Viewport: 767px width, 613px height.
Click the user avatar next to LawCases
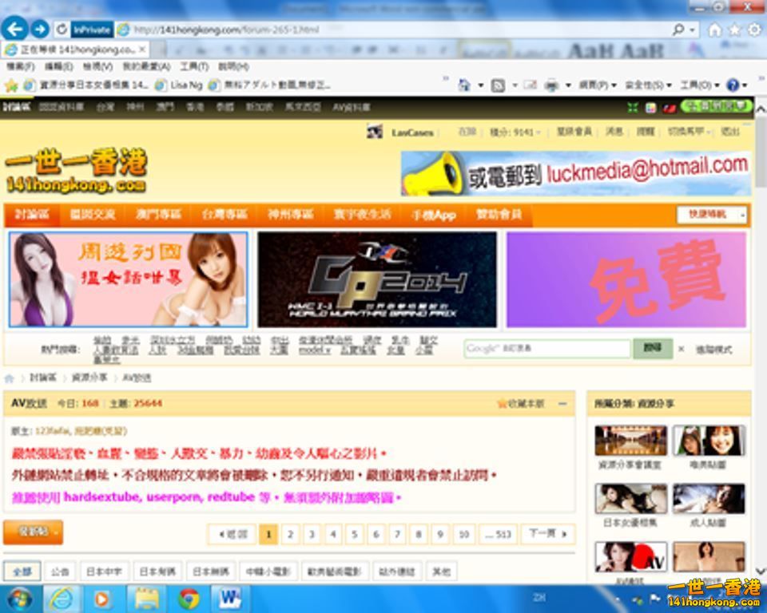(x=375, y=132)
